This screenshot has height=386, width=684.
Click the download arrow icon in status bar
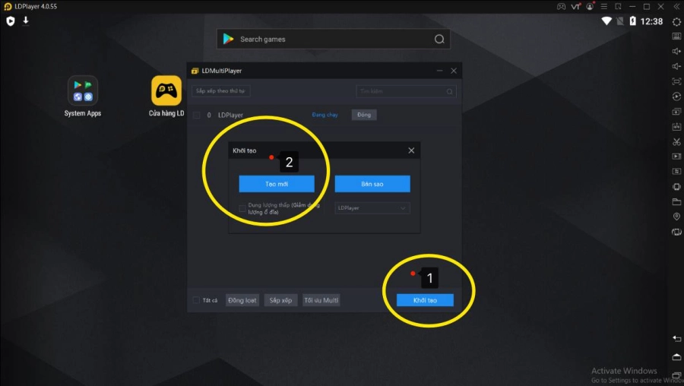26,21
